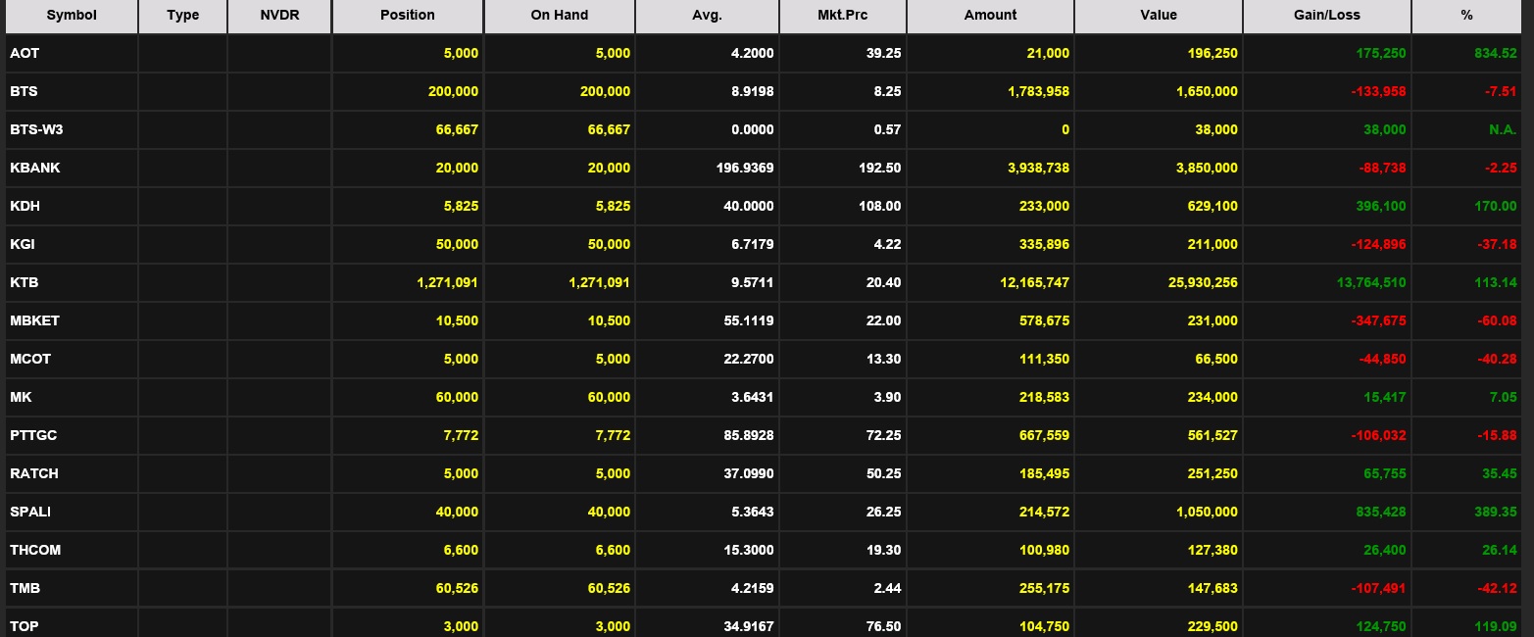Click KTB gain value 13,764,510
Screen dimensions: 1534x637
[x=1371, y=282]
